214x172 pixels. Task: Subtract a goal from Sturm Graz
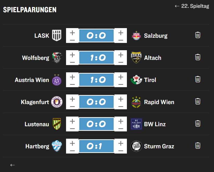[121, 151]
